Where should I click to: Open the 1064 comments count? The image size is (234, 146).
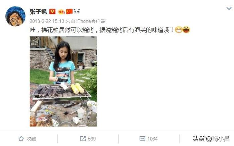[x=152, y=139]
